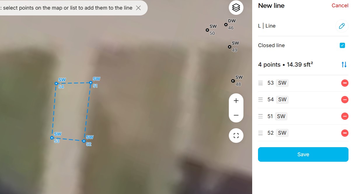This screenshot has width=352, height=194.
Task: Reverse the point order with the arrows icon
Action: pos(344,65)
